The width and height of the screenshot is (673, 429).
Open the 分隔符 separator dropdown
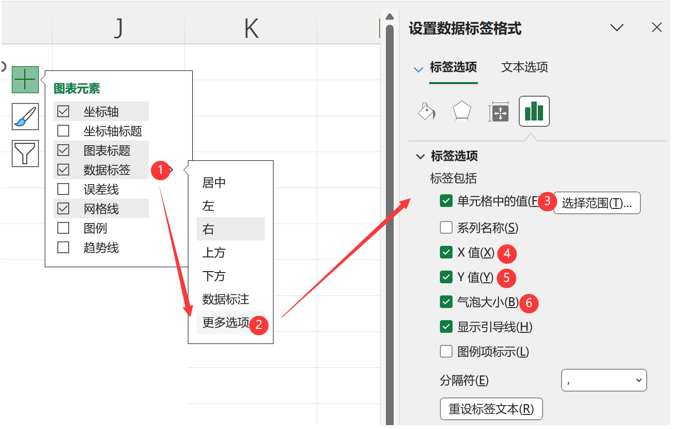coord(603,380)
